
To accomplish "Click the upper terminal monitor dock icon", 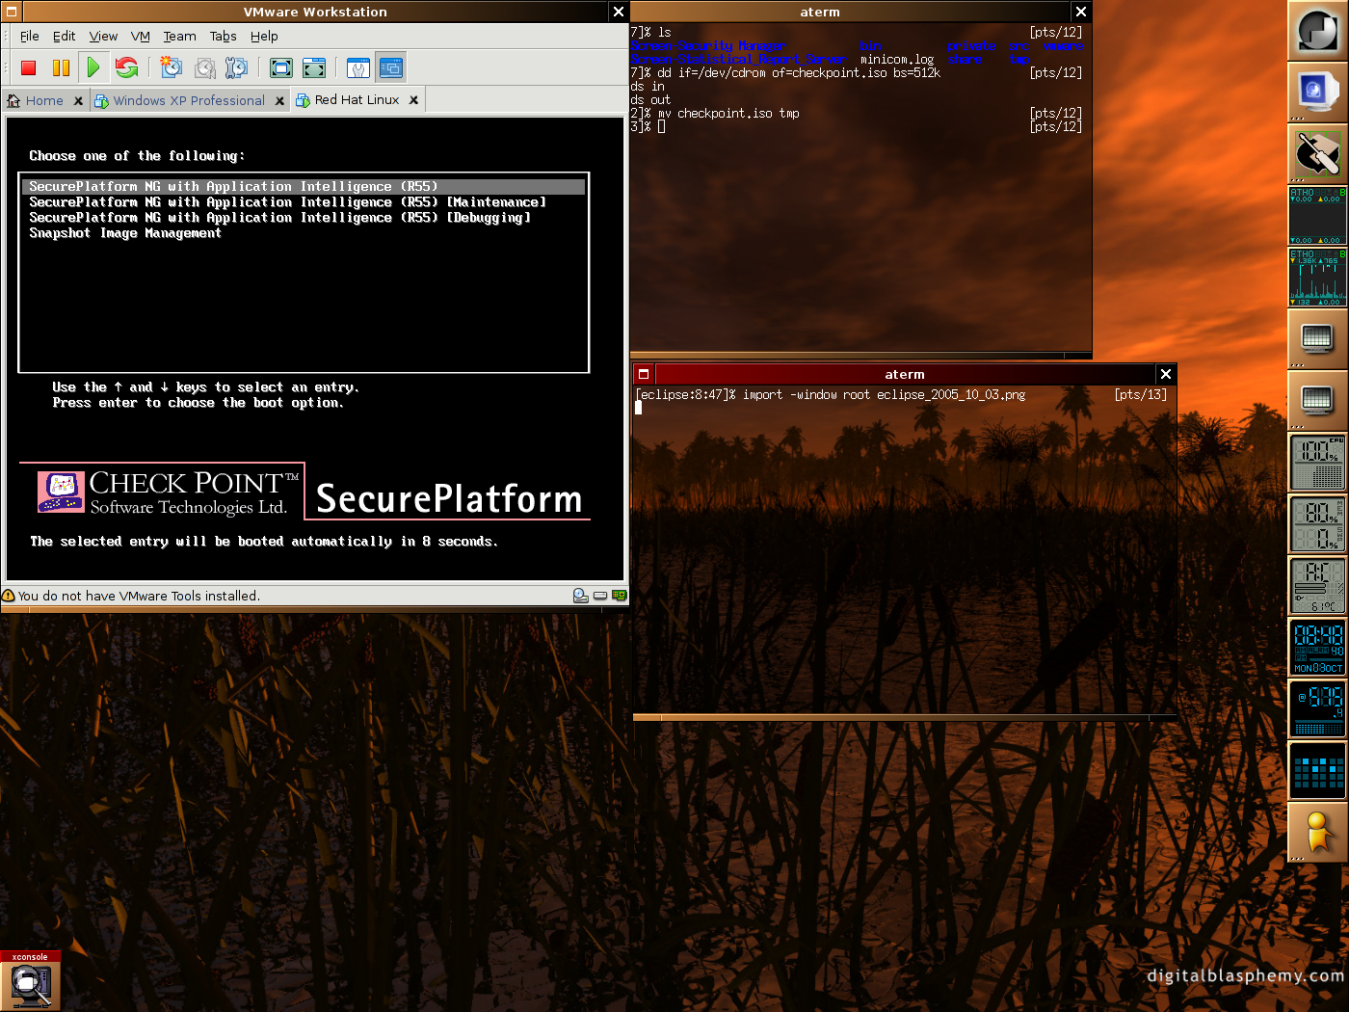I will 1318,339.
